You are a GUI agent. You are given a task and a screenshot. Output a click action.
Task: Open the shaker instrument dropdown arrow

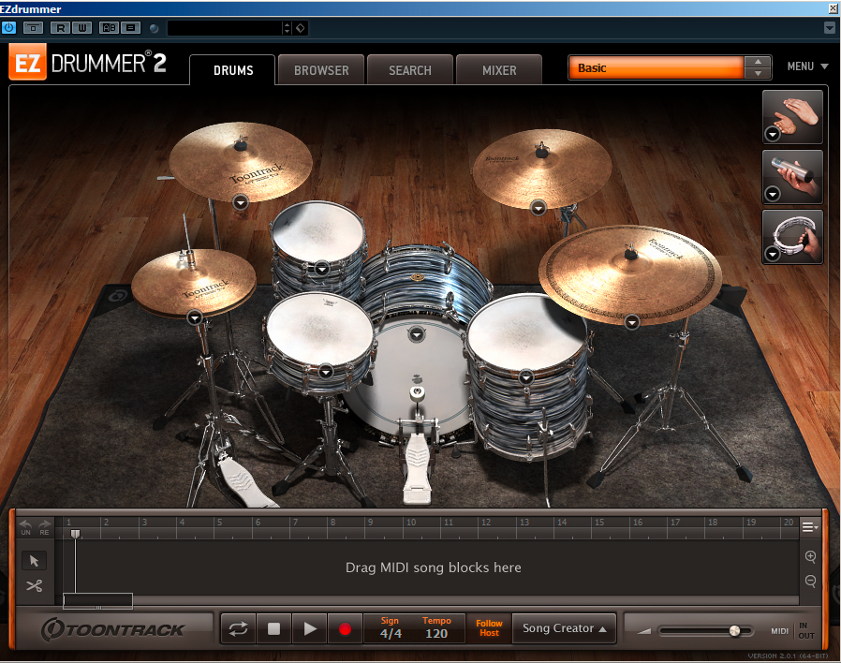[x=773, y=194]
